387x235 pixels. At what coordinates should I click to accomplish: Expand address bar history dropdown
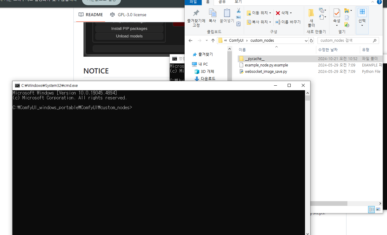coord(306,41)
